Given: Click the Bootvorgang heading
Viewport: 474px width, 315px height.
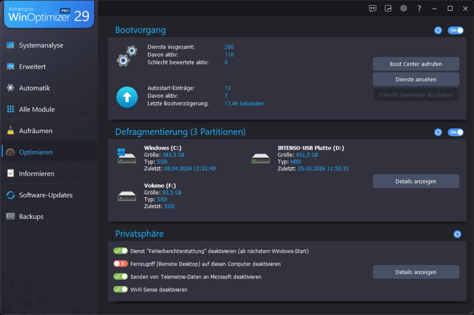Looking at the screenshot, I should (x=140, y=30).
